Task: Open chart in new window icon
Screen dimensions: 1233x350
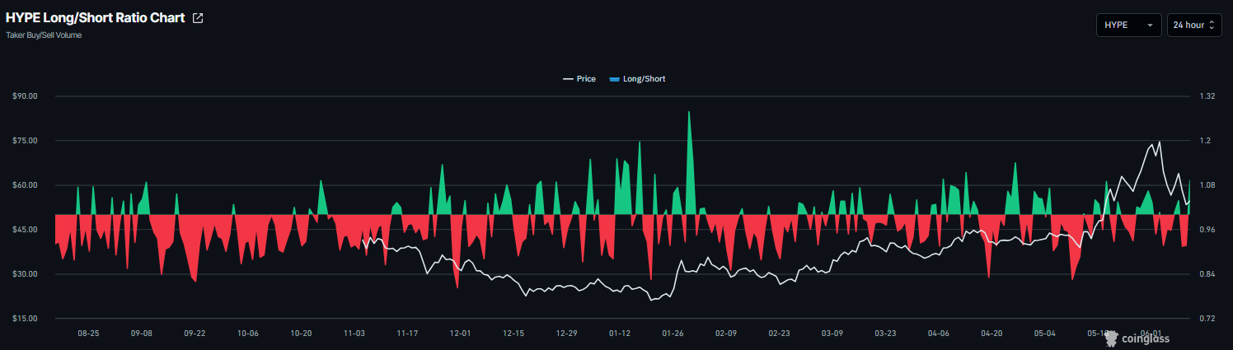Action: point(198,18)
